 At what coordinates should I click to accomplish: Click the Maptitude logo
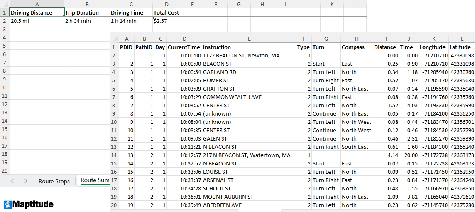click(x=29, y=204)
